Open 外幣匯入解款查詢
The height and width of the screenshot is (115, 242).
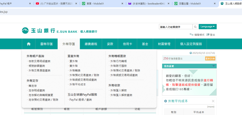point(121,95)
